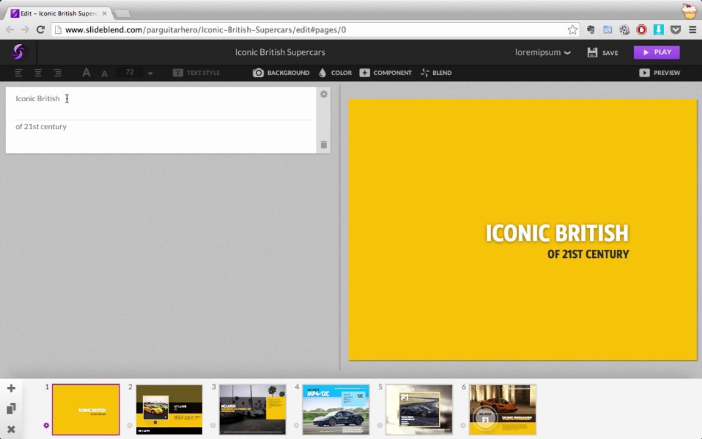Remove slide with X icon
This screenshot has width=702, height=439.
coord(11,429)
